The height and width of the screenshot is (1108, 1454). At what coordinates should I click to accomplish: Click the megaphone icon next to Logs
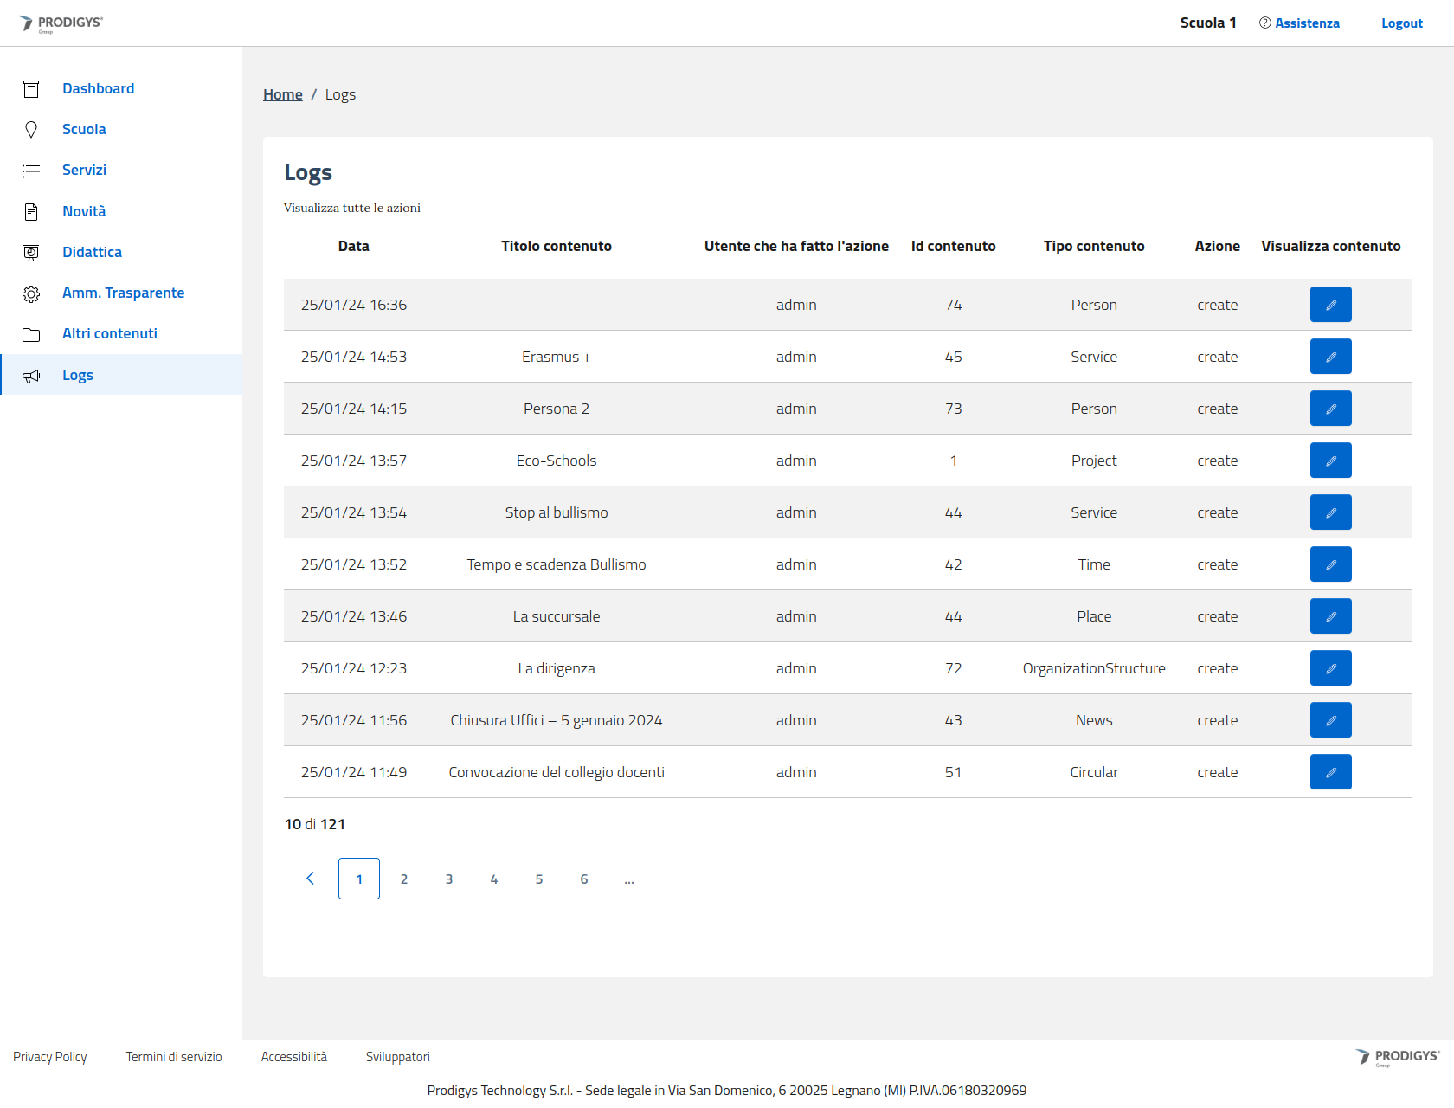[x=31, y=376]
